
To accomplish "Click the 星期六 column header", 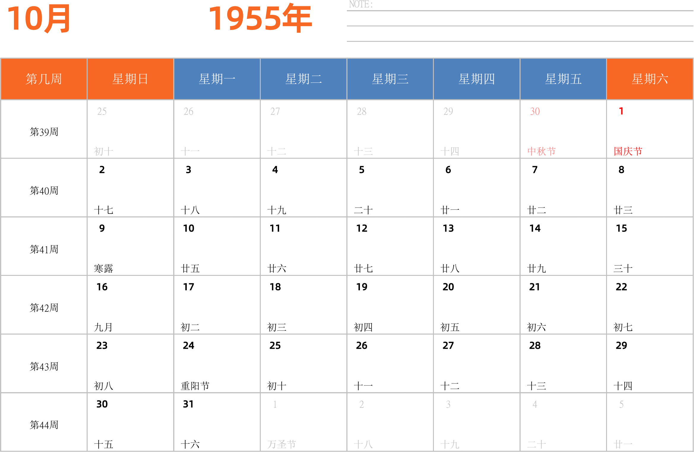I will coord(650,79).
